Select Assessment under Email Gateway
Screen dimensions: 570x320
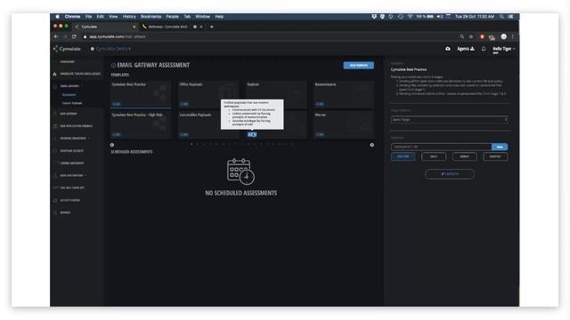pos(69,95)
